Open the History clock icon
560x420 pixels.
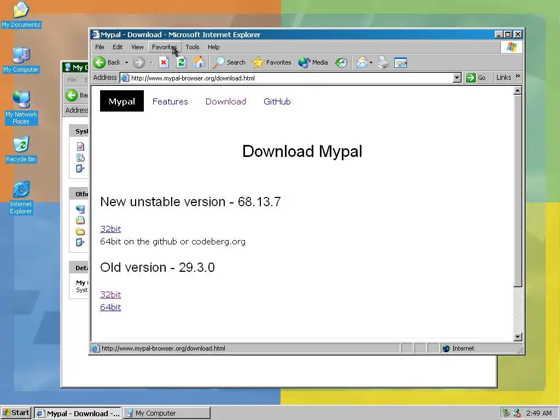[x=341, y=62]
